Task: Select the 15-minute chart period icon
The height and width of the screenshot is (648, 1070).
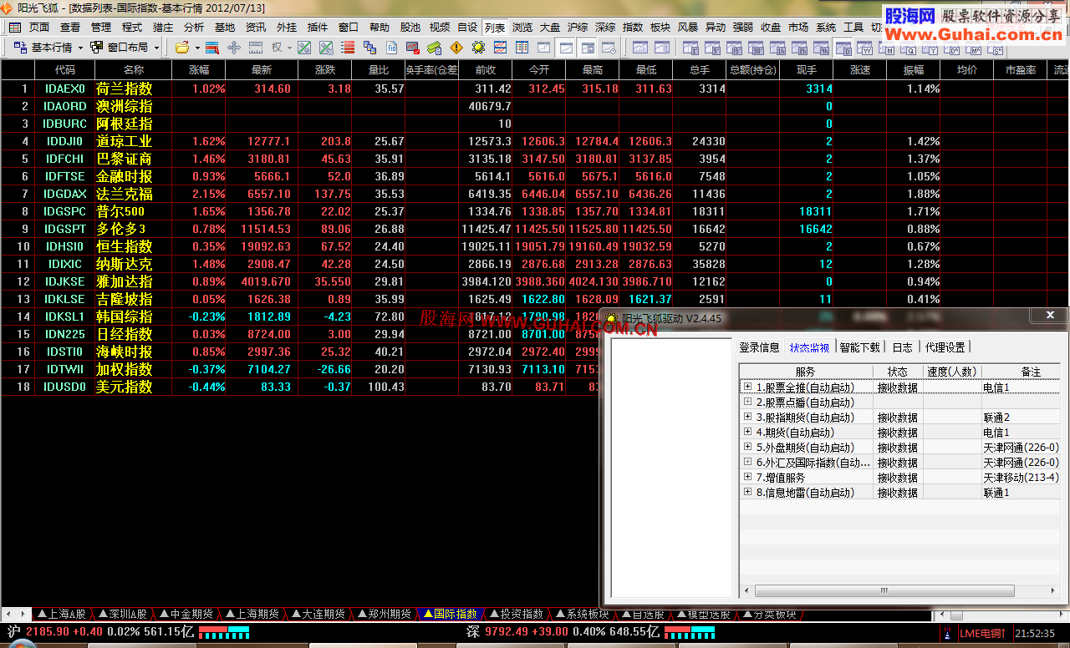Action: [x=734, y=48]
